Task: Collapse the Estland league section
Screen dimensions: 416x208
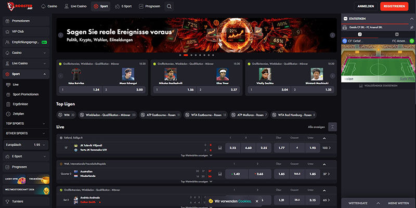Action: (324, 138)
